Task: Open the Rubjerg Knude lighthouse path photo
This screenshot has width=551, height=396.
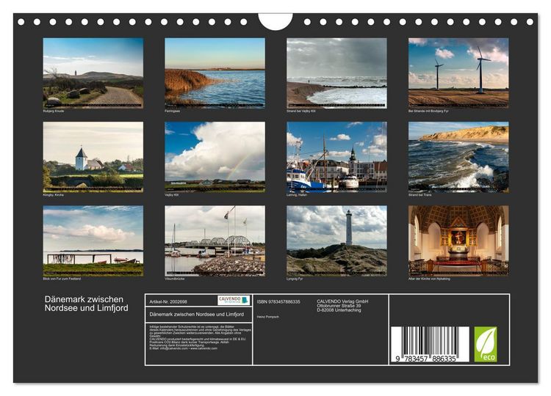Action: tap(93, 73)
